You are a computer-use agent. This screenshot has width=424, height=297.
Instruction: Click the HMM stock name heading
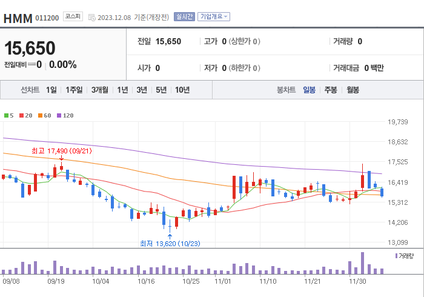[x=18, y=19]
